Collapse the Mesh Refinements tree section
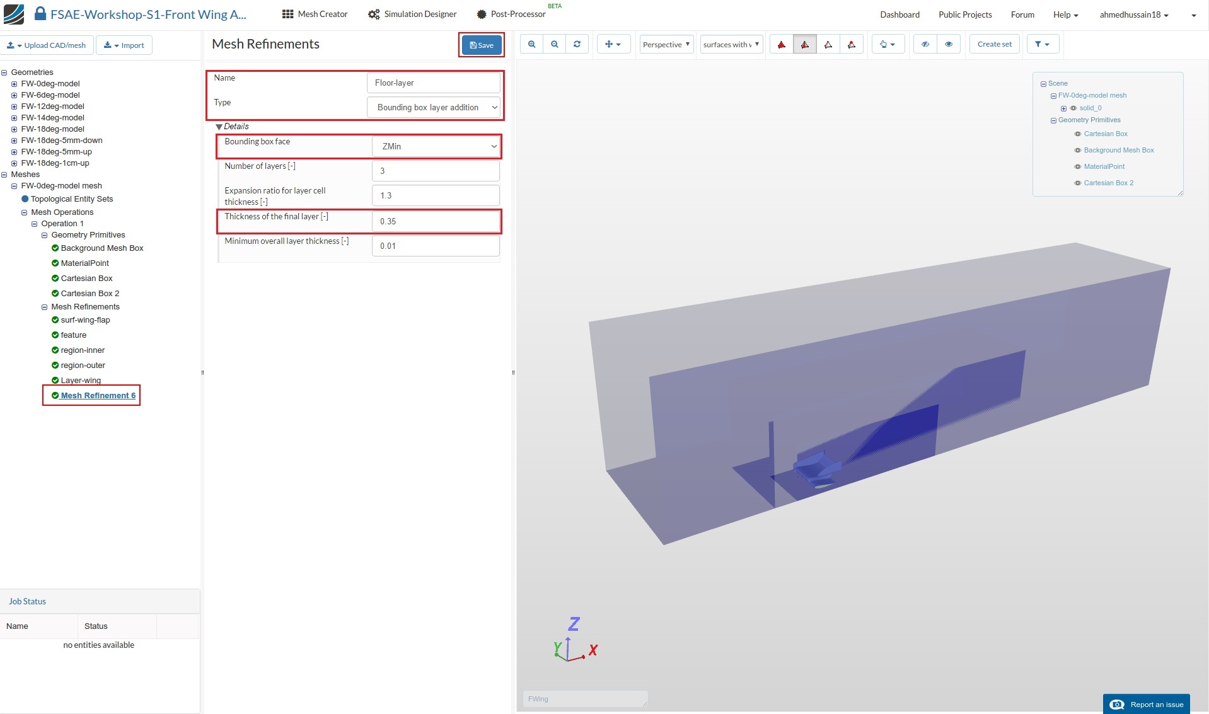1209x714 pixels. tap(44, 307)
